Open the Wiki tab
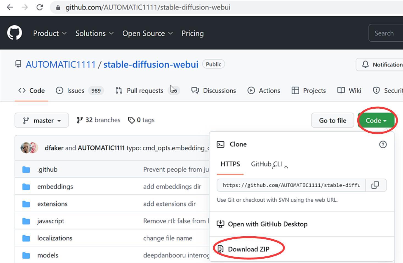The height and width of the screenshot is (263, 403). coord(349,91)
